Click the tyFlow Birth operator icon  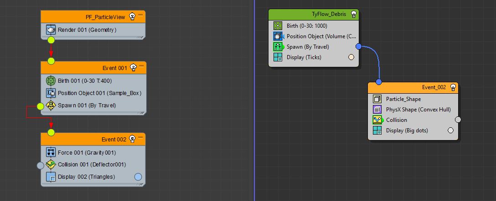pyautogui.click(x=278, y=26)
